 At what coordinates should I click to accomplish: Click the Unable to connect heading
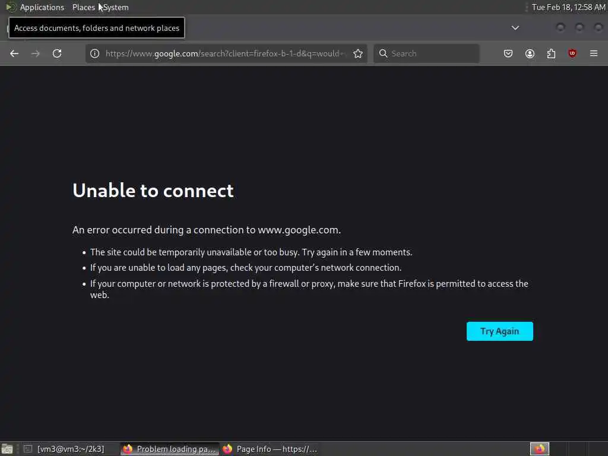coord(153,191)
